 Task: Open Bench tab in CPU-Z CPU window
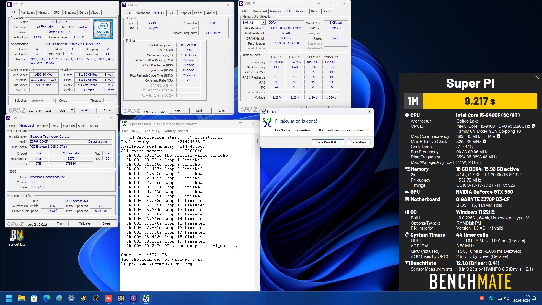[x=83, y=12]
